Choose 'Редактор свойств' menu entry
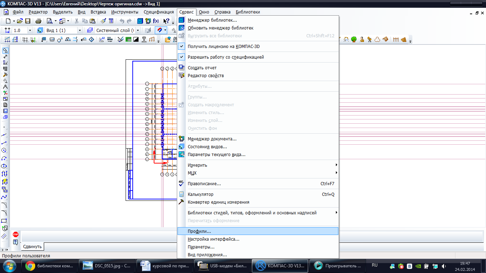Viewport: 486px width, 273px height. 258,76
